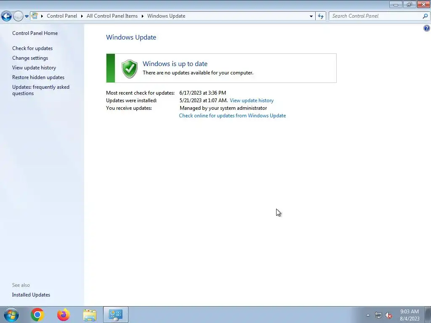Click the Control Panel address bar icon
The width and height of the screenshot is (431, 323).
[x=35, y=16]
